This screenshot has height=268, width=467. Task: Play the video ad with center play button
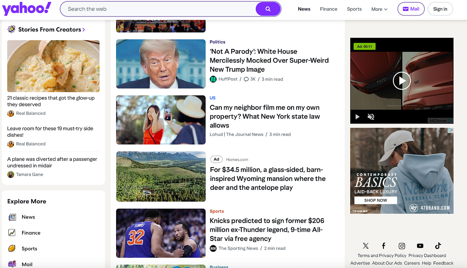tap(402, 81)
